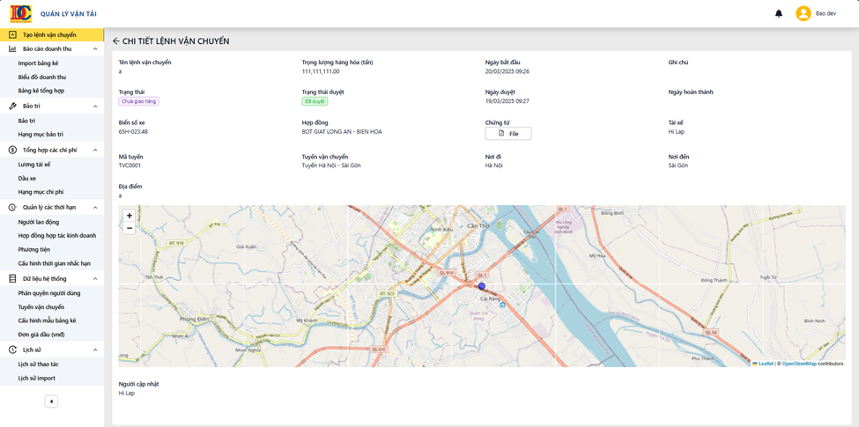Click the Sài Gòn destination value
The image size is (859, 427).
(x=678, y=166)
